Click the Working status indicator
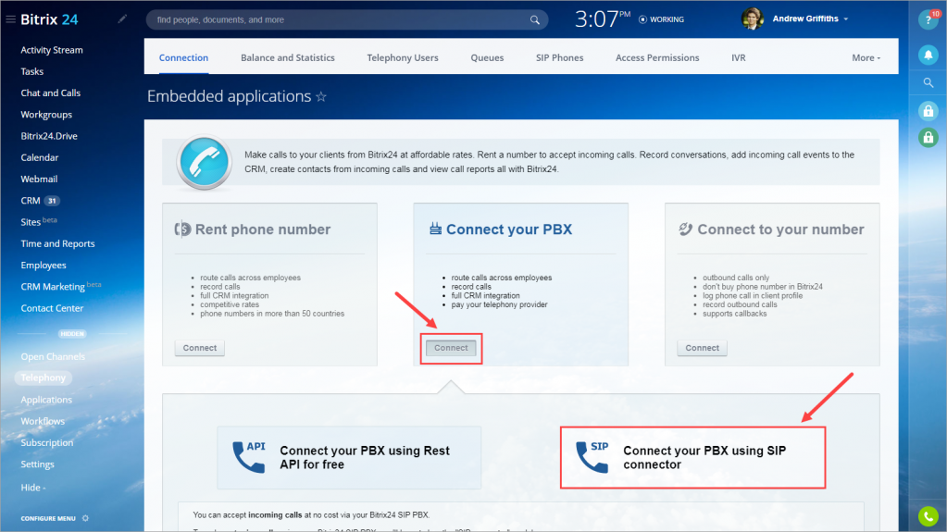The image size is (947, 532). 661,19
